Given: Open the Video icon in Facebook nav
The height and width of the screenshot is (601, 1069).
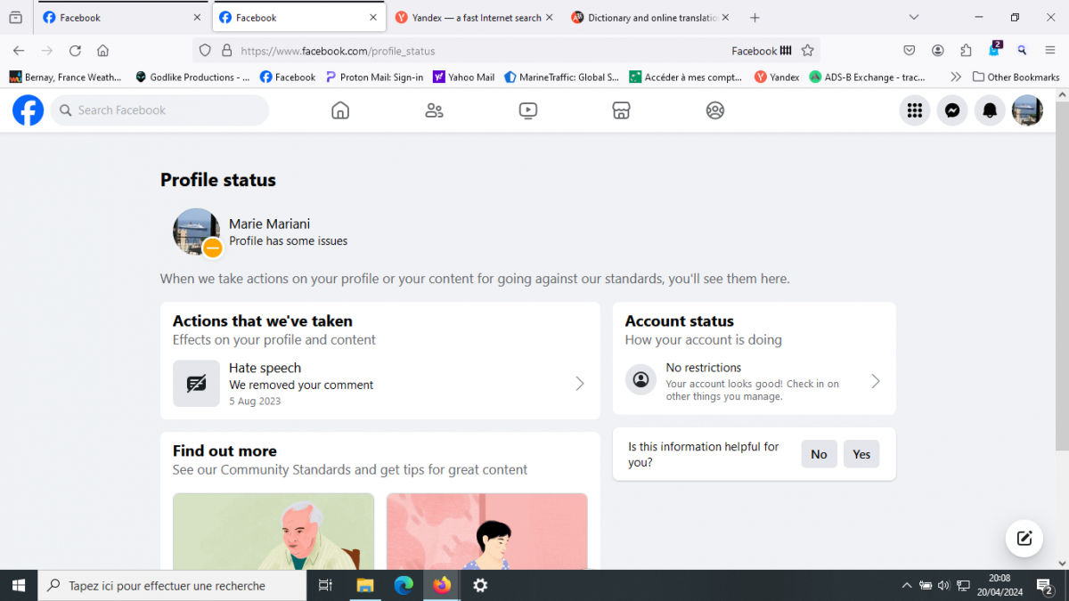Looking at the screenshot, I should pos(527,110).
